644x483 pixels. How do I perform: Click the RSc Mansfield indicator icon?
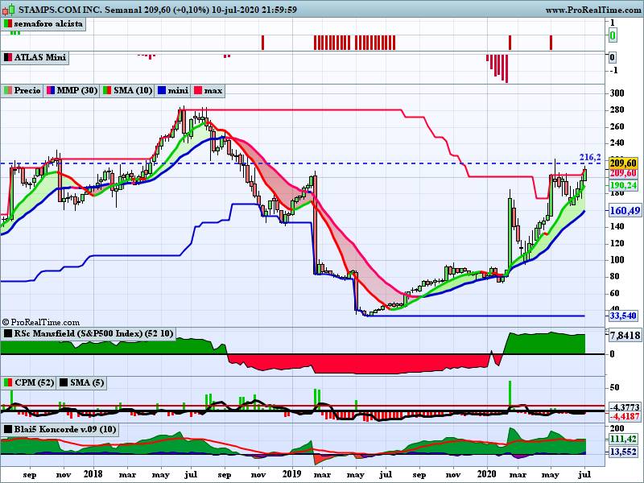tap(7, 333)
